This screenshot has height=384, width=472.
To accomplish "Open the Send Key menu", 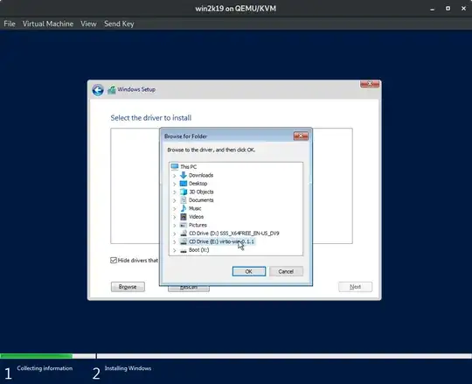I will click(x=119, y=24).
